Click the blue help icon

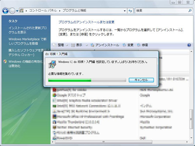point(189,45)
